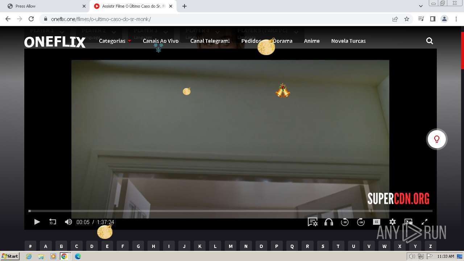Filter titles by letter L
Viewport: 464px width, 261px height.
pyautogui.click(x=215, y=246)
